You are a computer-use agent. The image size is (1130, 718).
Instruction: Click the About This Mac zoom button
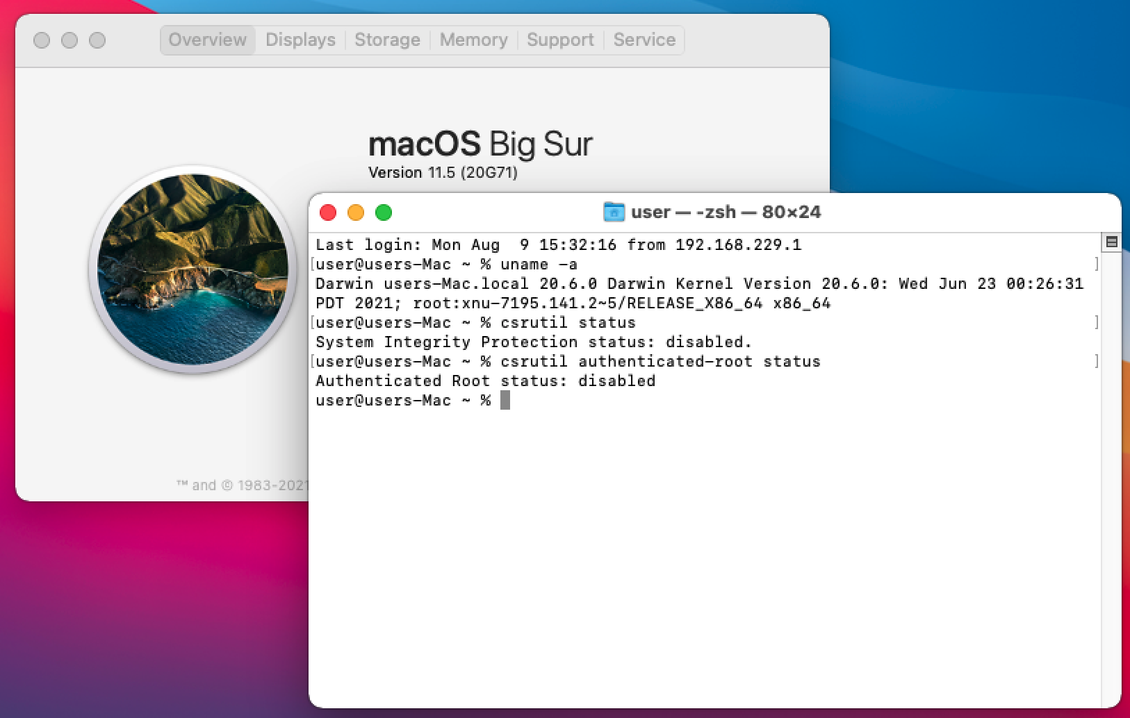tap(97, 40)
